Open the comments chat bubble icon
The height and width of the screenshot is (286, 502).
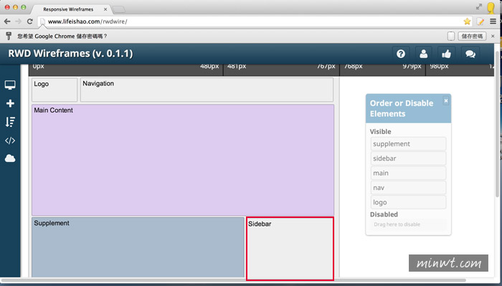(470, 54)
